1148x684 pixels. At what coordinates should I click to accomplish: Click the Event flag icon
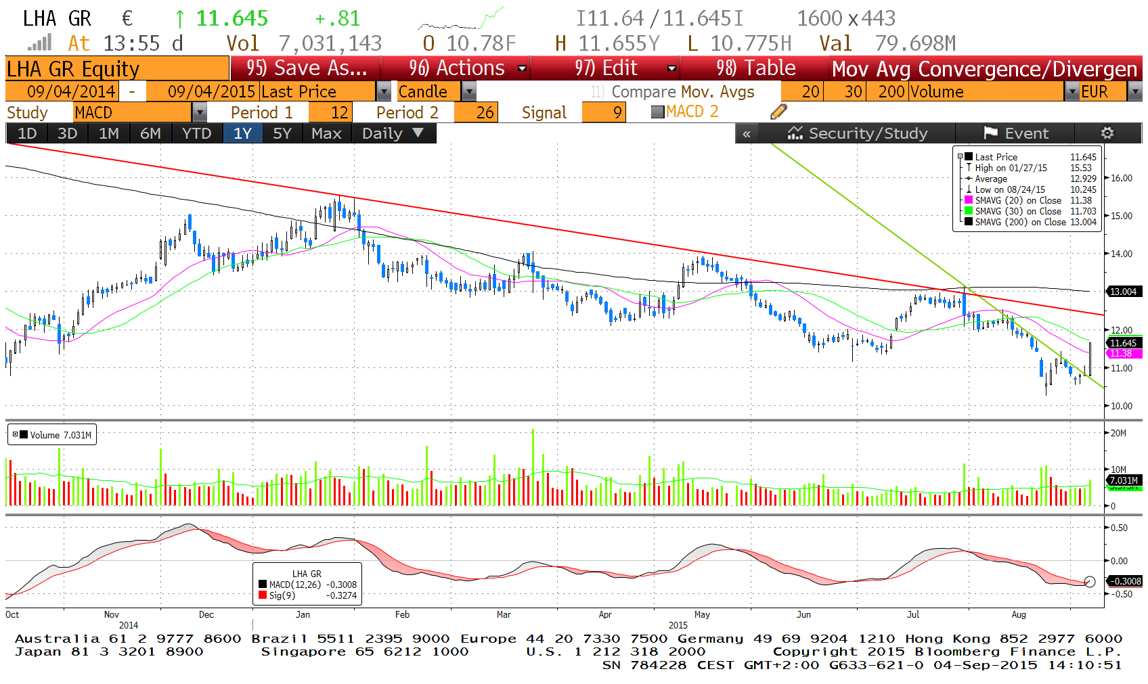point(990,133)
